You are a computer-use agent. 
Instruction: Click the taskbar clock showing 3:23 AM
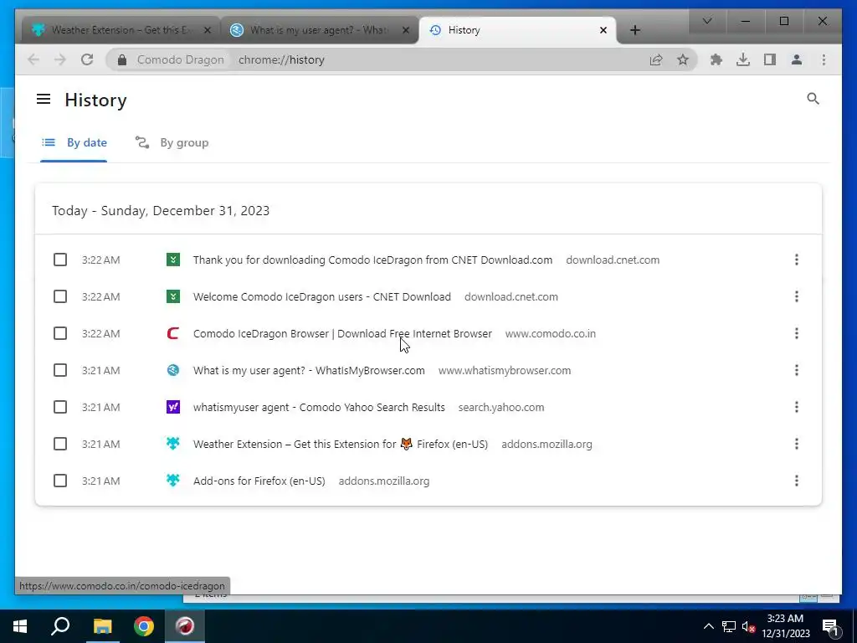tap(785, 626)
